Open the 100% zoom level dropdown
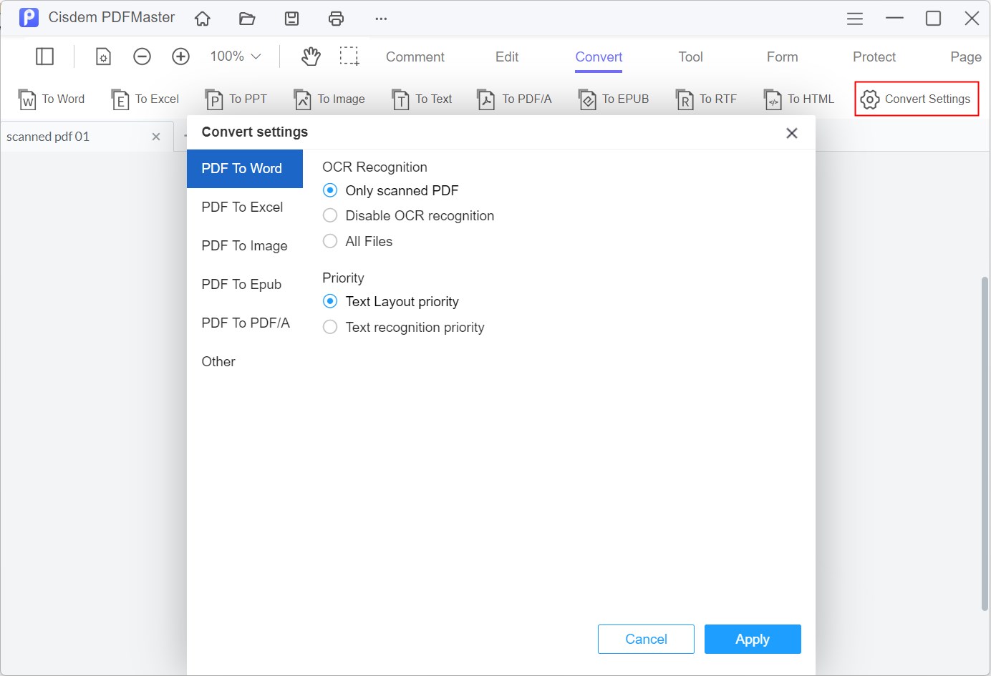Screen dimensions: 991x676 (236, 57)
